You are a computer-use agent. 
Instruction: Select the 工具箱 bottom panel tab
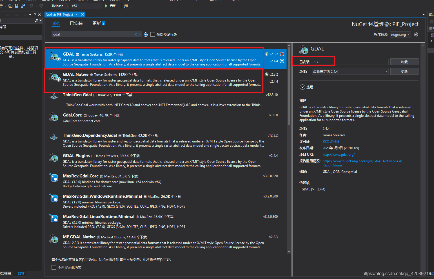click(19, 274)
